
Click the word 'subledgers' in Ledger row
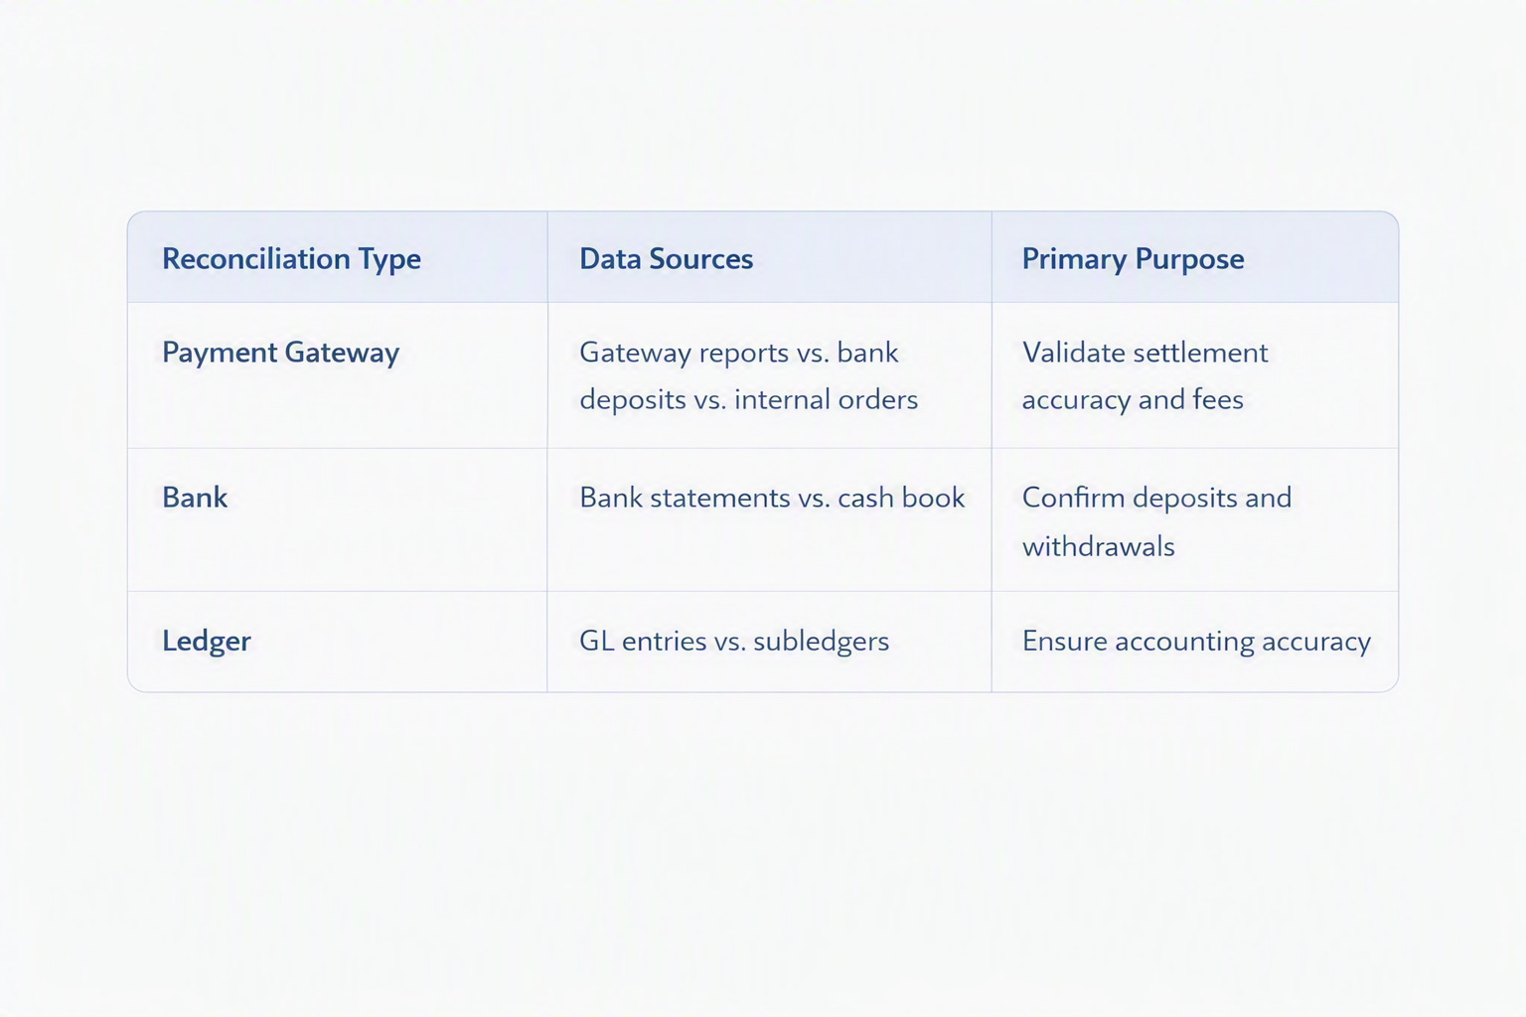click(821, 642)
